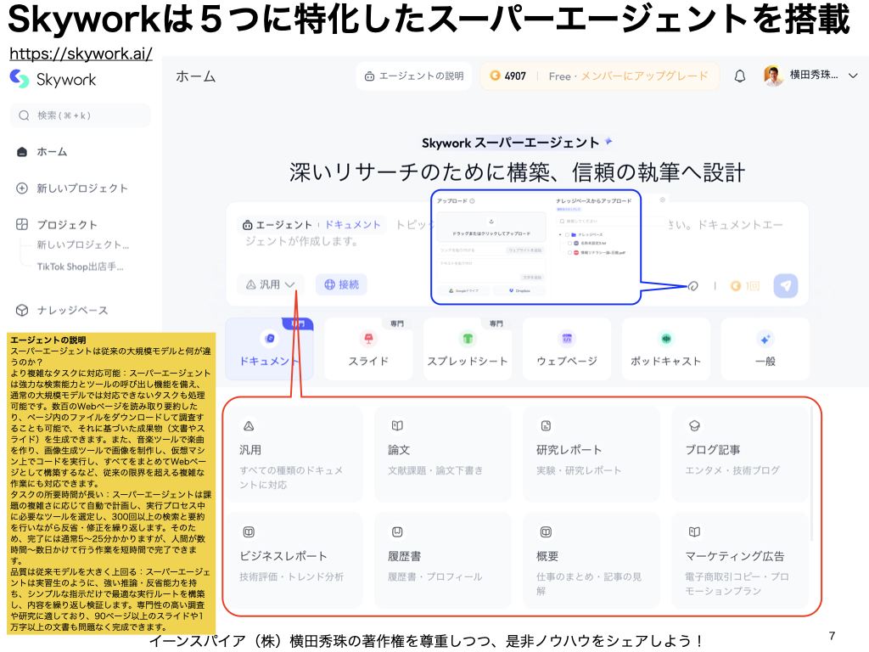Click the 論文 book icon
The width and height of the screenshot is (869, 652).
pos(397,426)
